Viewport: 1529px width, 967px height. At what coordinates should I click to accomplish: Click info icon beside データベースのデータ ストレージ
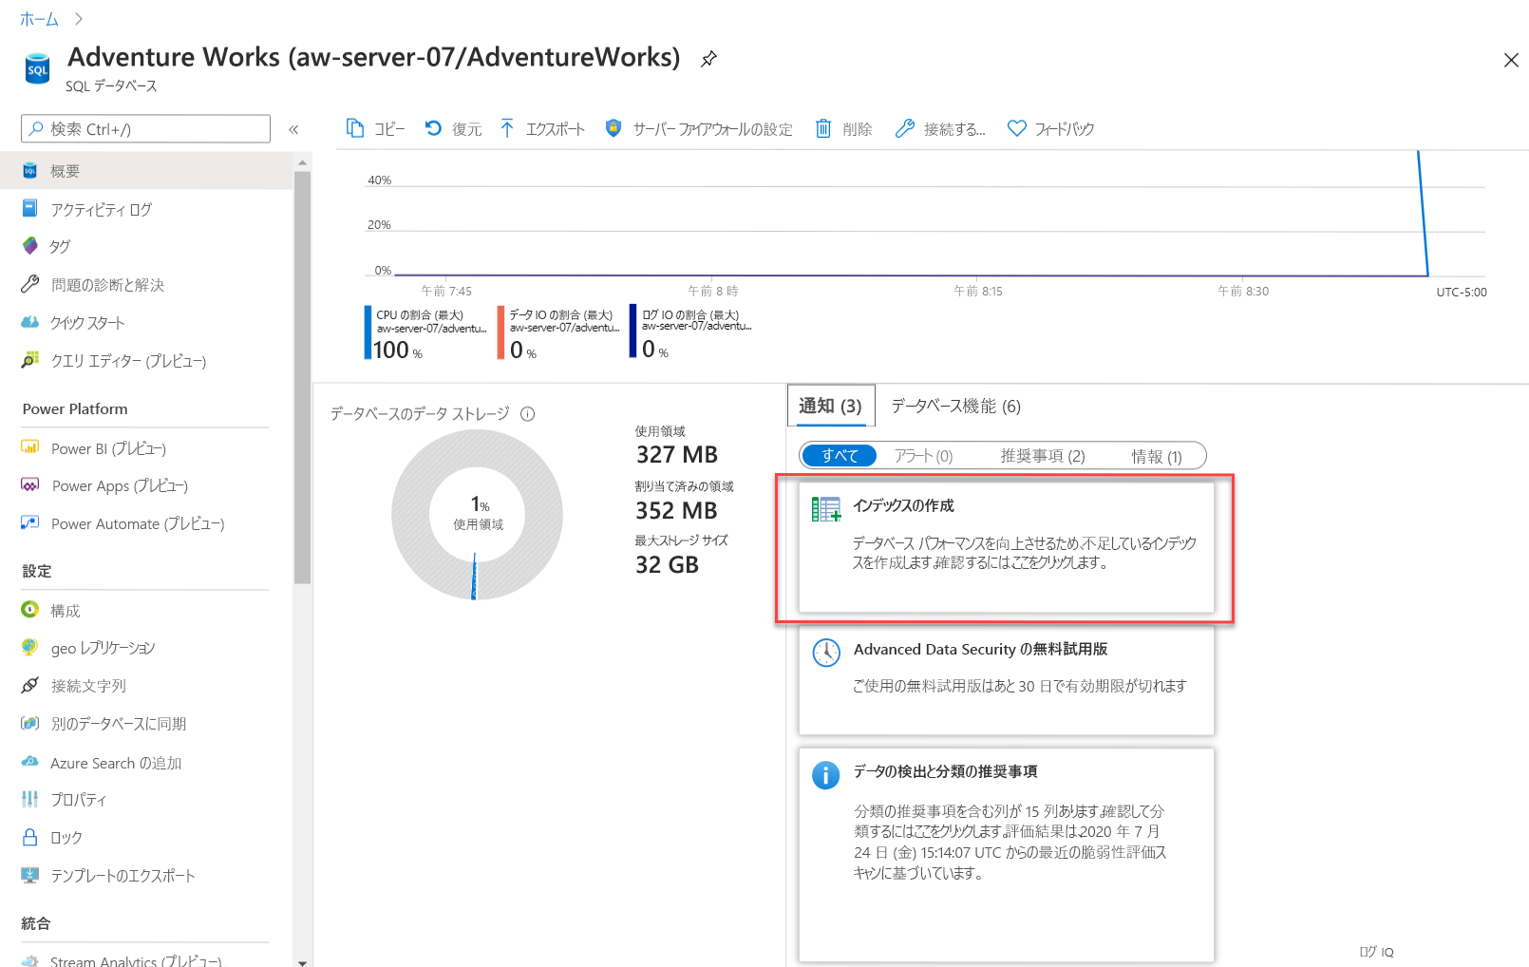528,414
